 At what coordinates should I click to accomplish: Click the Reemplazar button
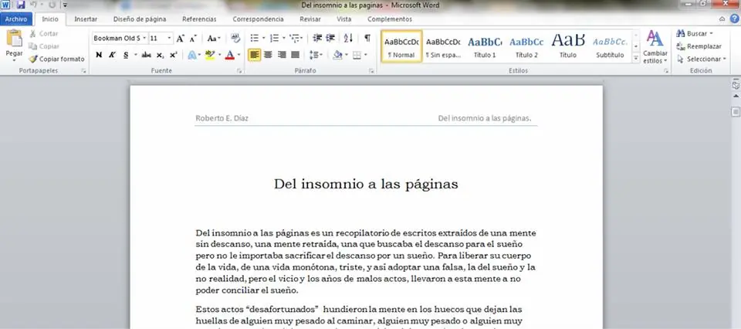pos(697,46)
